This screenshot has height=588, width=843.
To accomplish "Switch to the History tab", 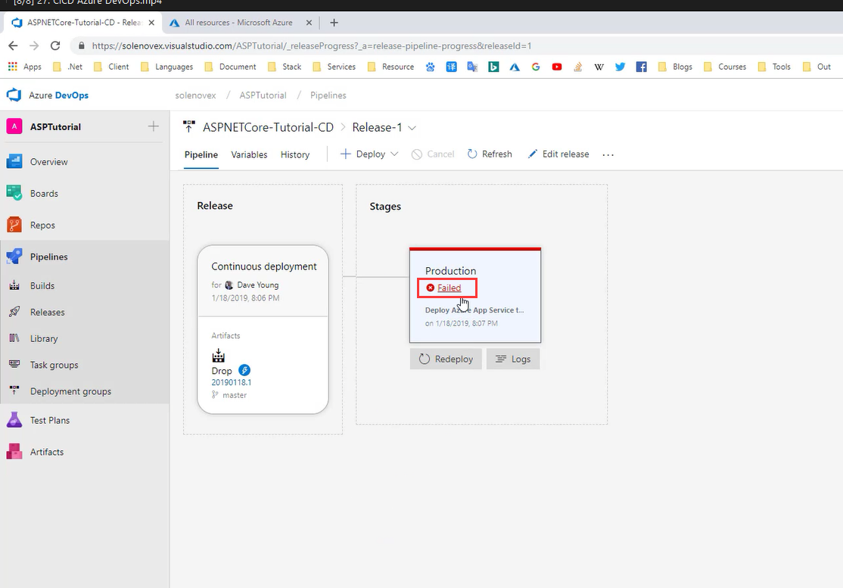I will pyautogui.click(x=295, y=155).
